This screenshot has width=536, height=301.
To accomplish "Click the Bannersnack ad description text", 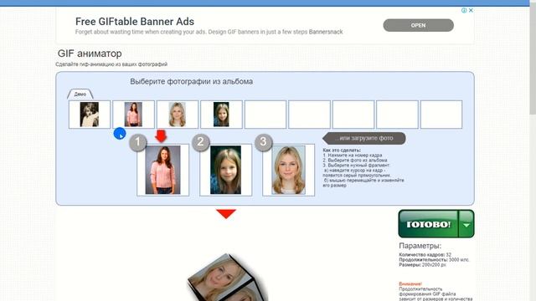I will point(209,32).
